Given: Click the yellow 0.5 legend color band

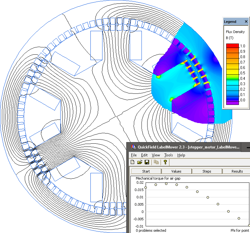Looking at the screenshot, I should pos(233,72).
